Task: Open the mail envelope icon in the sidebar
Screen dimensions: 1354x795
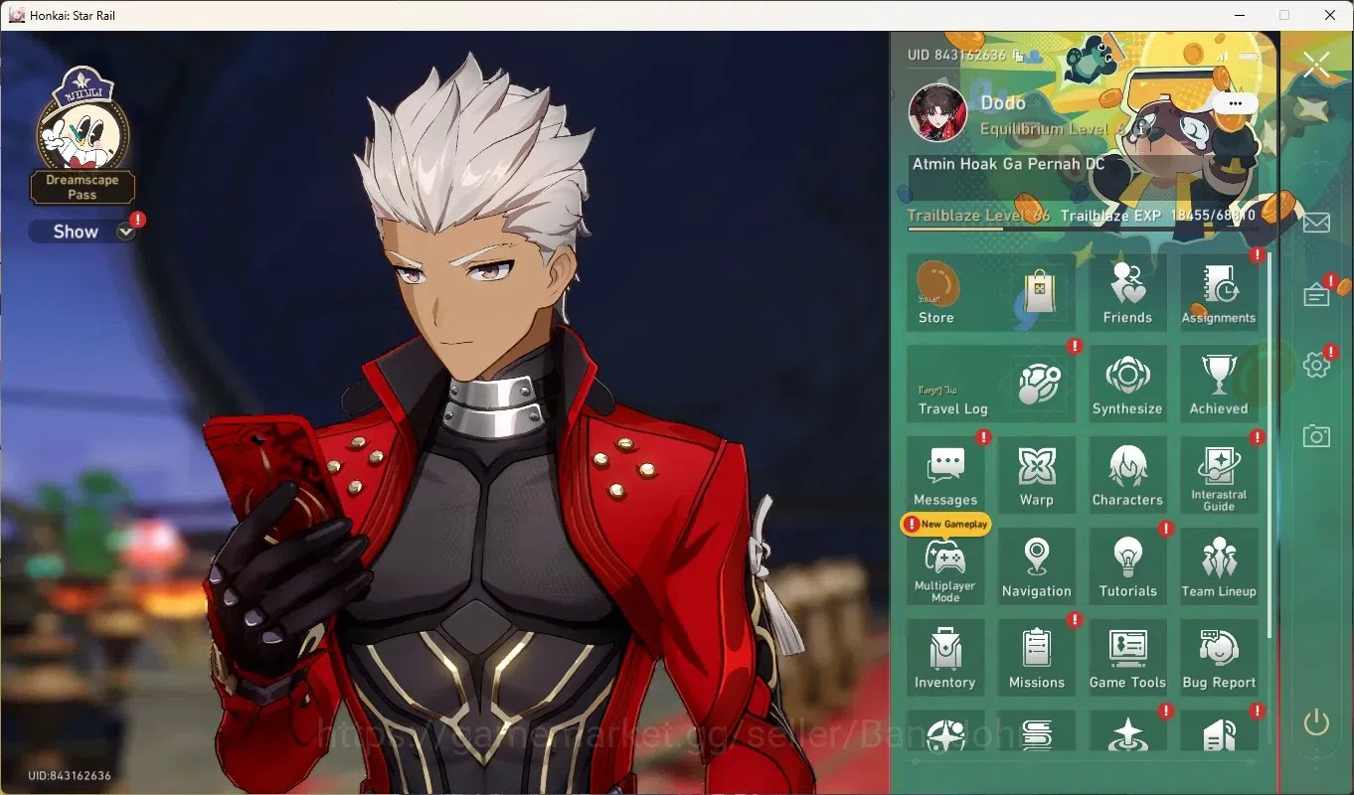Action: pos(1316,223)
